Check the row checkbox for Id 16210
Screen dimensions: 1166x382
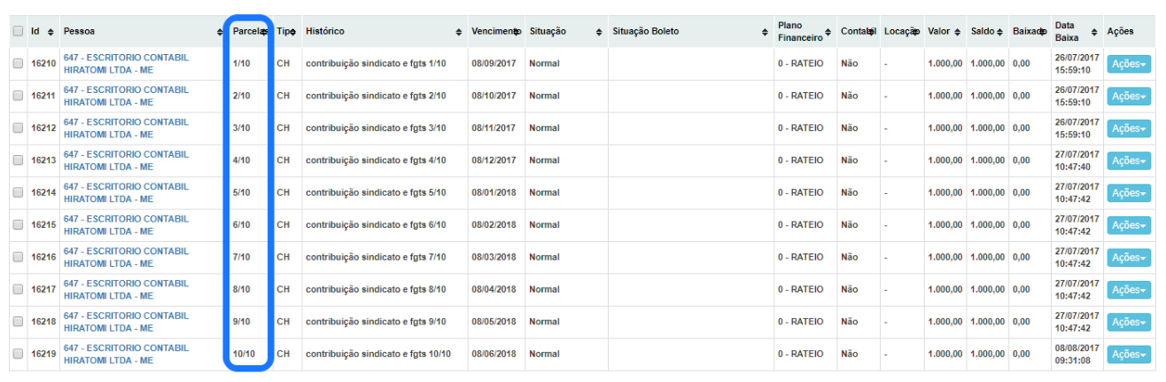tap(19, 64)
